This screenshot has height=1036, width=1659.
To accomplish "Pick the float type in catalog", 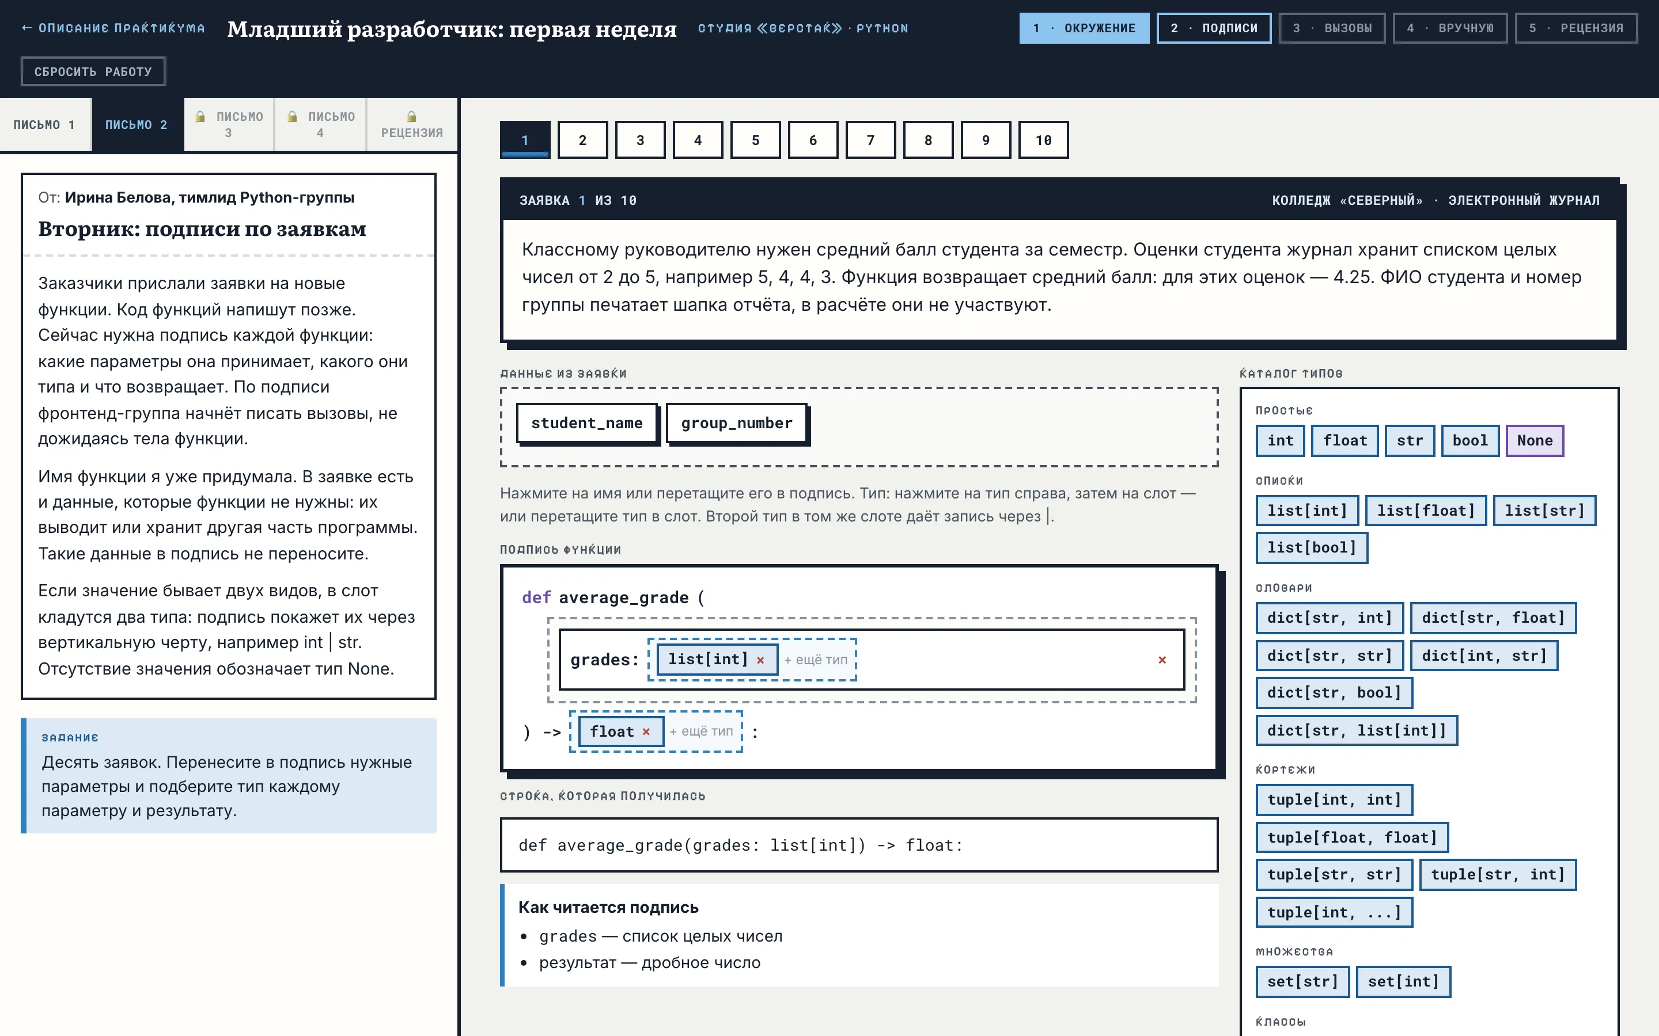I will click(1345, 440).
